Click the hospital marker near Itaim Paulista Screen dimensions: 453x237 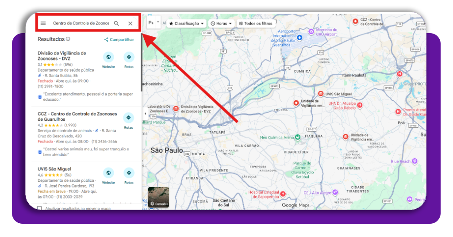pyautogui.click(x=399, y=74)
